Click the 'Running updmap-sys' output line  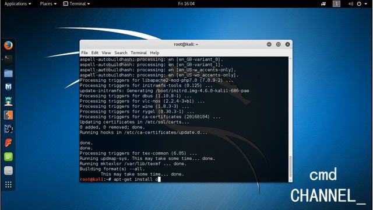(x=147, y=158)
